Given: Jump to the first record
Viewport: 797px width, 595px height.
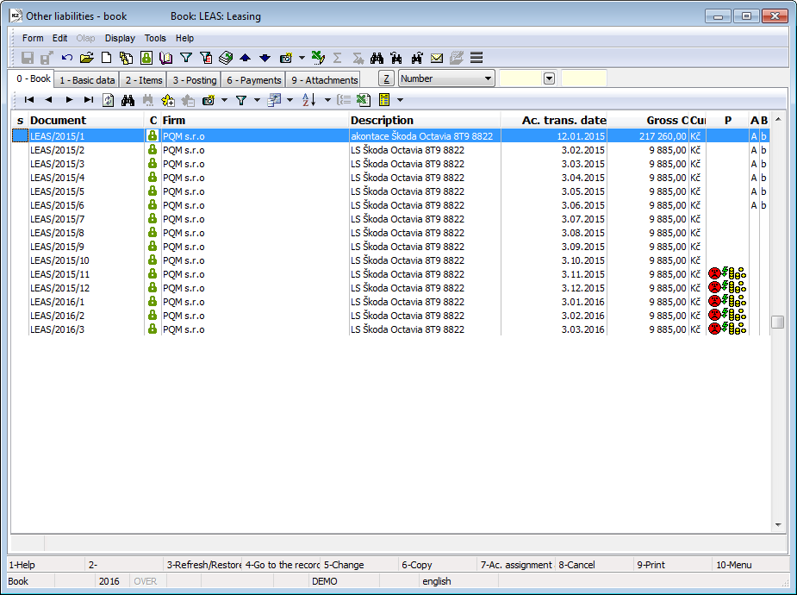Looking at the screenshot, I should (x=29, y=100).
